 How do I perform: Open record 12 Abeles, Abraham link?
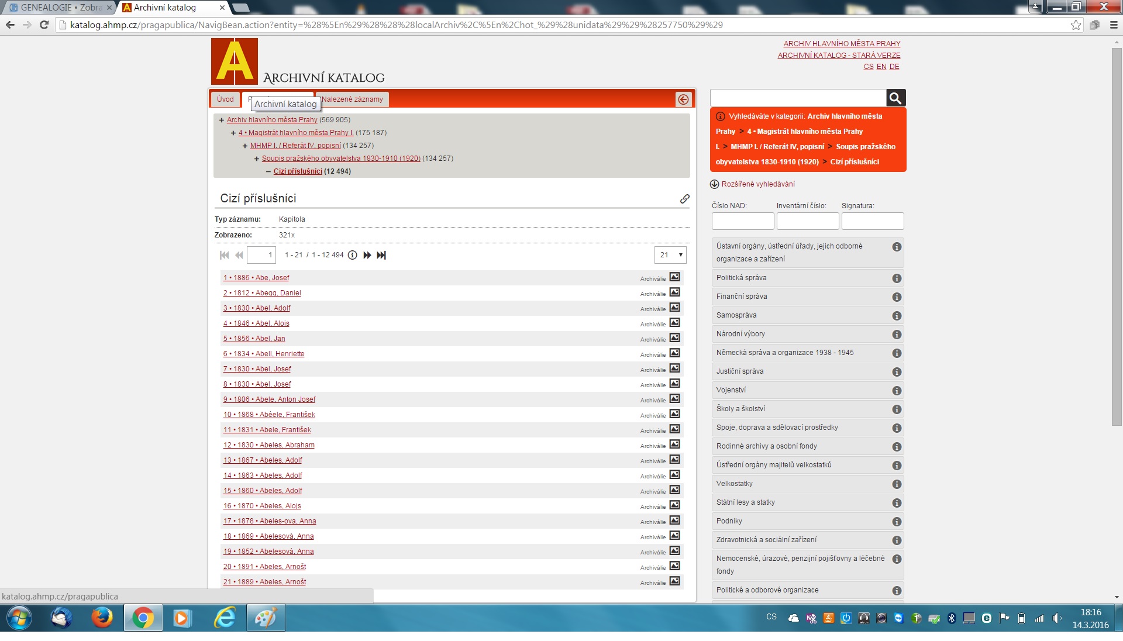(268, 445)
